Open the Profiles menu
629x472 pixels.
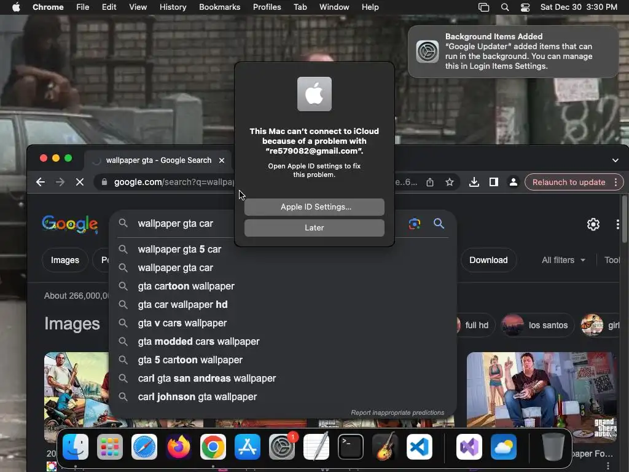(267, 7)
